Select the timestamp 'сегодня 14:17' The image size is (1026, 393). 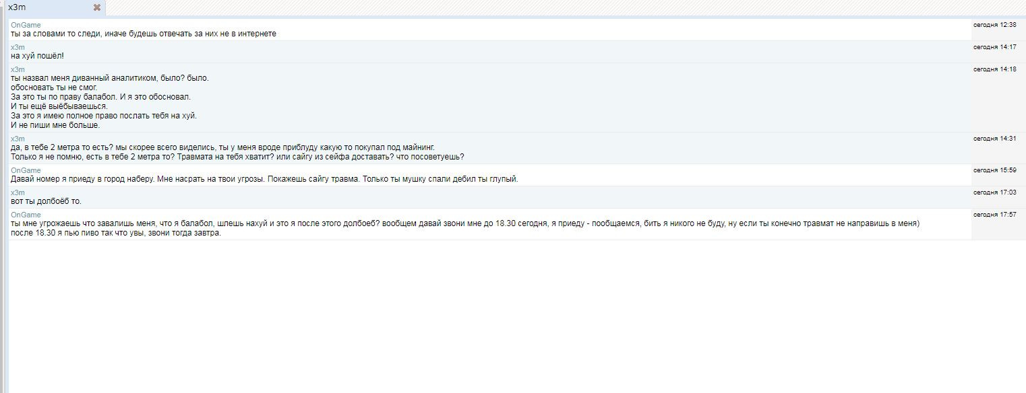[x=994, y=46]
